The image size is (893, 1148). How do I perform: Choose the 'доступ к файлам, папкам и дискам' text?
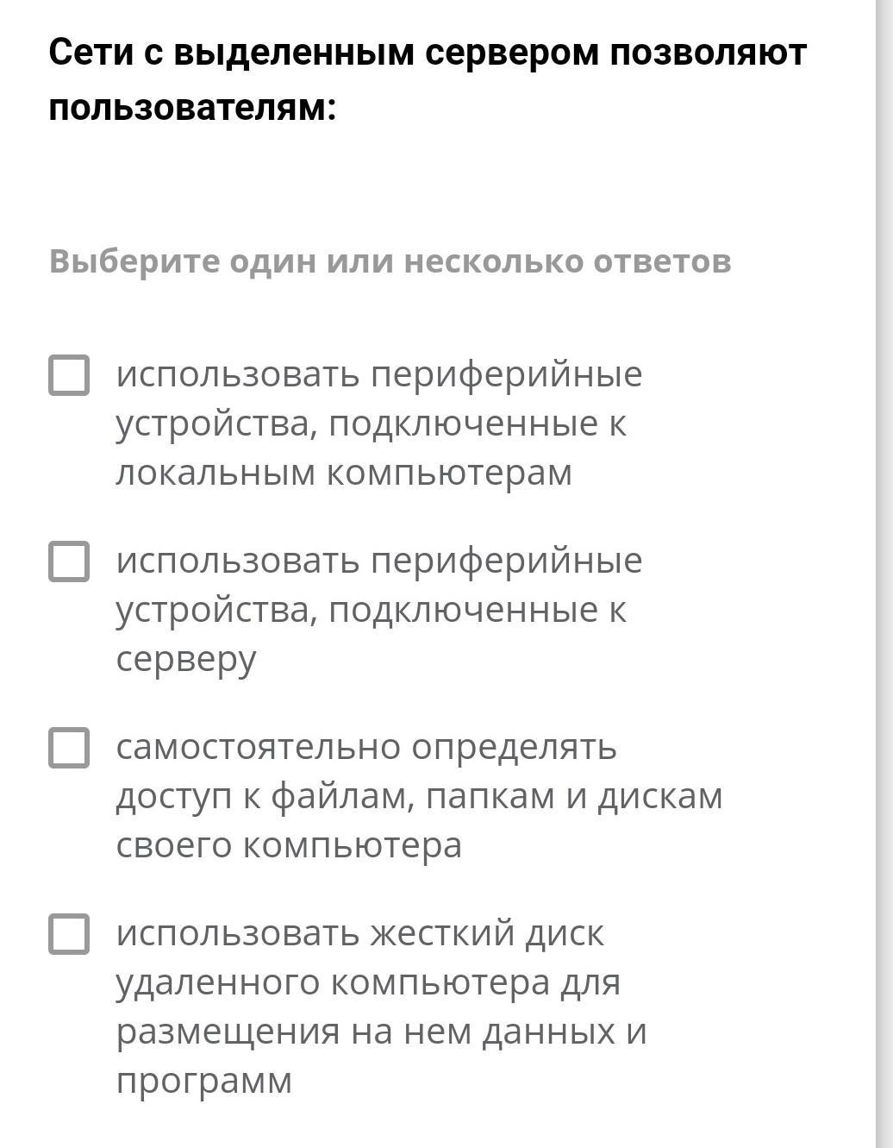pyautogui.click(x=419, y=796)
